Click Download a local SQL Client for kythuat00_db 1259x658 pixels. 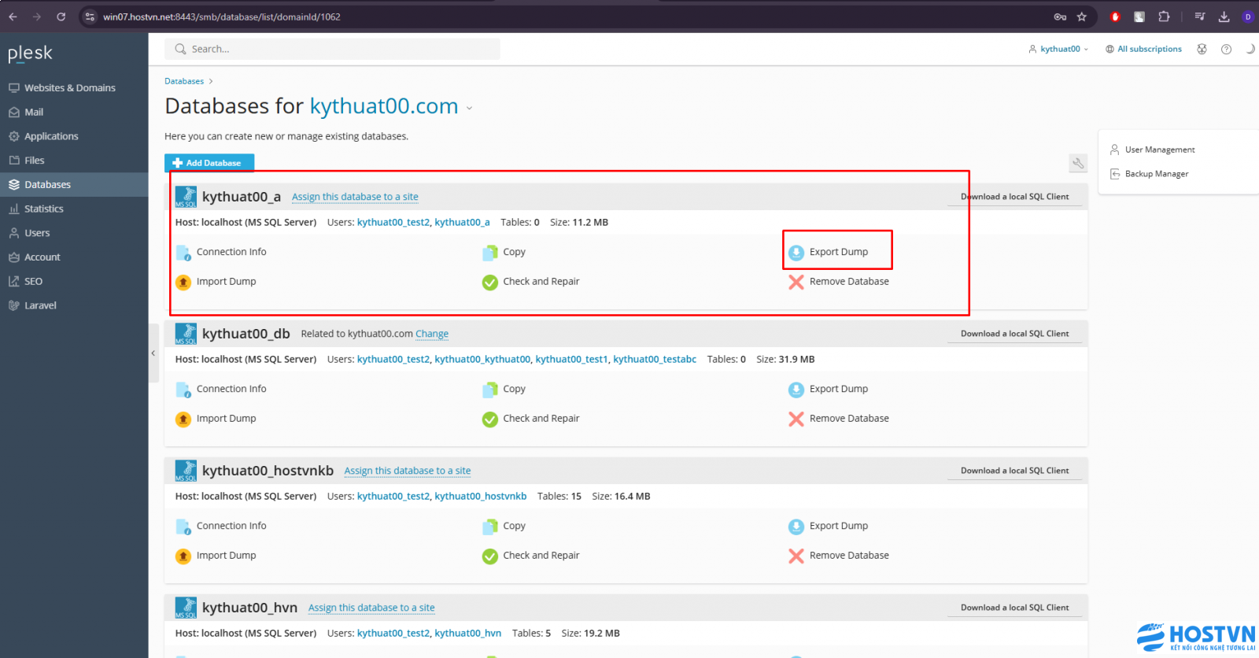[1014, 334]
